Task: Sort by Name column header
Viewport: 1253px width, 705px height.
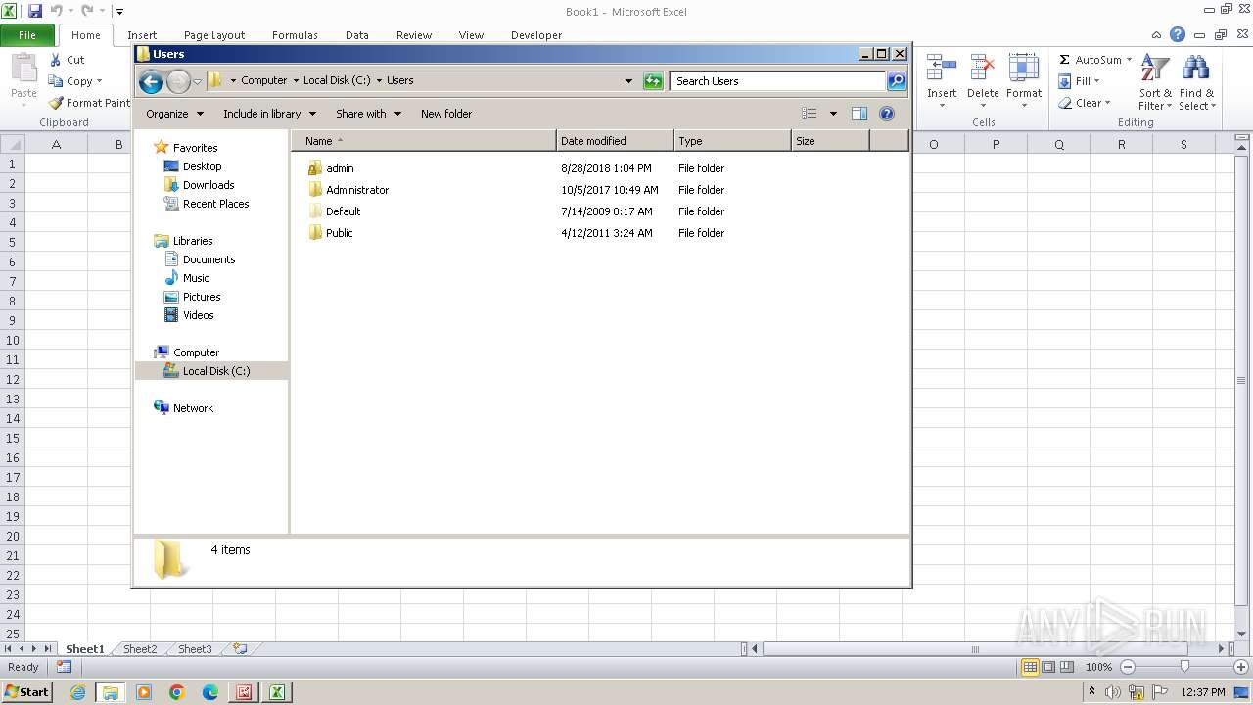Action: pyautogui.click(x=423, y=141)
